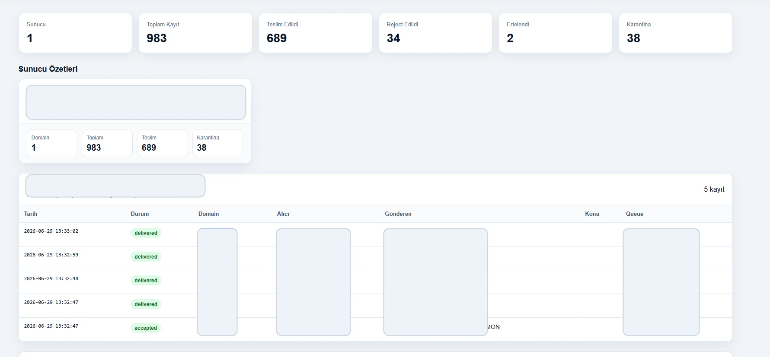The image size is (770, 357).
Task: Select the 13:32:47 timestamp in the accepted row
Action: coord(51,326)
